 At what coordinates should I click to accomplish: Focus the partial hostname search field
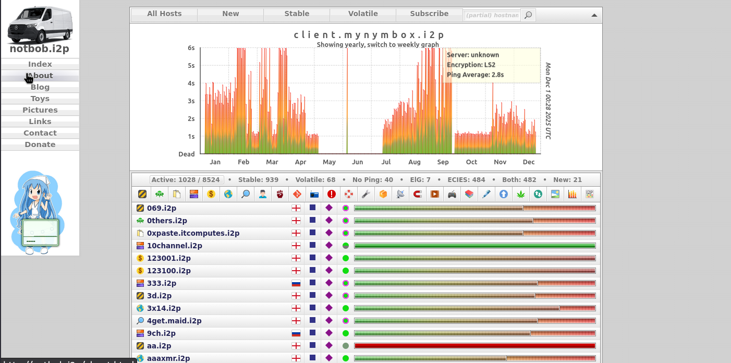pyautogui.click(x=492, y=15)
